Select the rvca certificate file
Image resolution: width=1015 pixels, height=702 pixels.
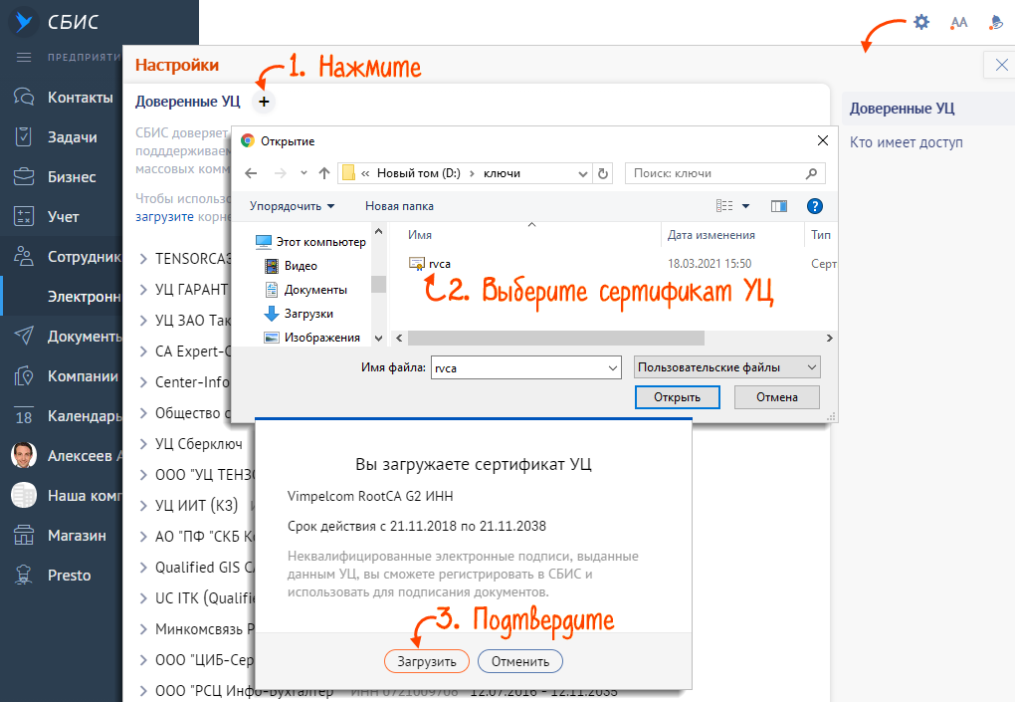(x=439, y=264)
